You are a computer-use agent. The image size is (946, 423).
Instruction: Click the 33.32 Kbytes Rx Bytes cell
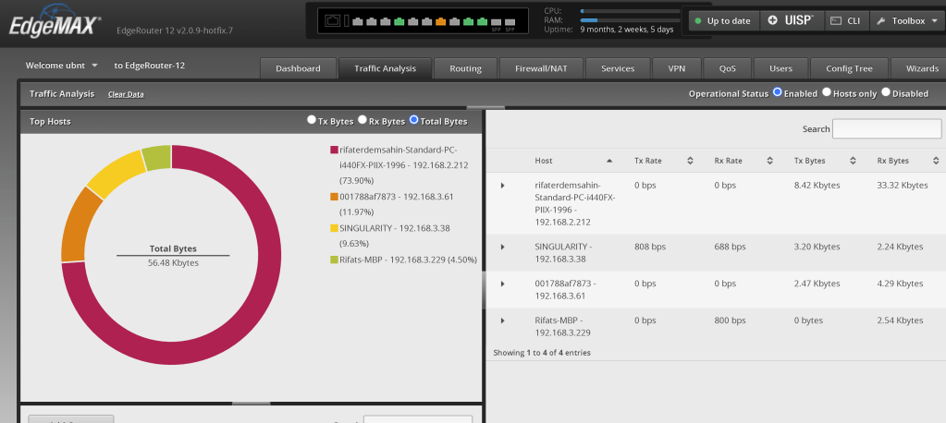coord(902,186)
